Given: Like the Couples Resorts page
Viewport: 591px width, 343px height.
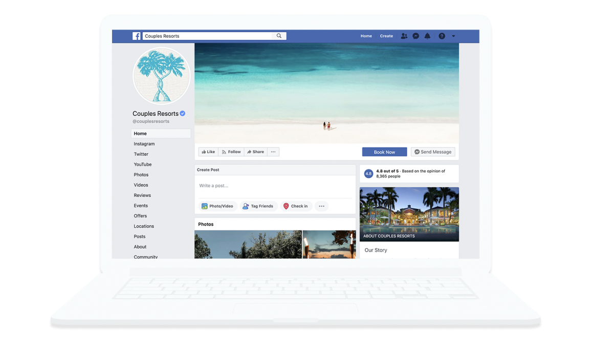Looking at the screenshot, I should [208, 152].
